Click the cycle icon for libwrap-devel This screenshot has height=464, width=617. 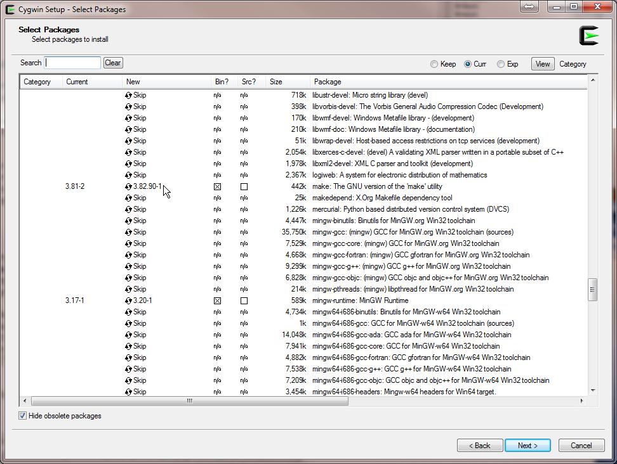point(128,141)
